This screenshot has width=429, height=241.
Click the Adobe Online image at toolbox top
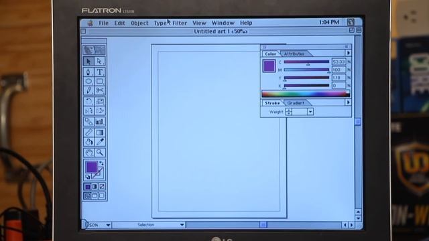(x=94, y=50)
